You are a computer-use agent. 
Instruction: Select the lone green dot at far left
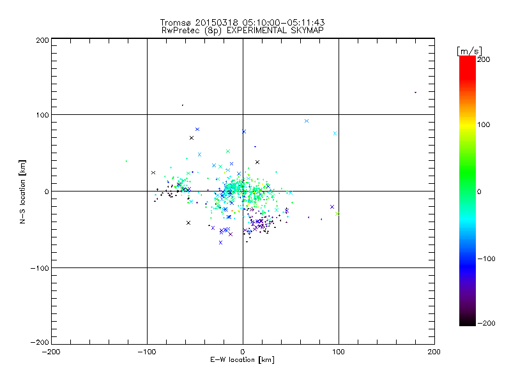coord(126,161)
